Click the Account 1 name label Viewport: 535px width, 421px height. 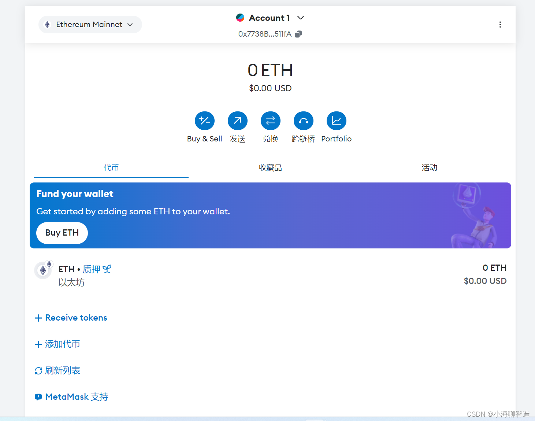[269, 18]
